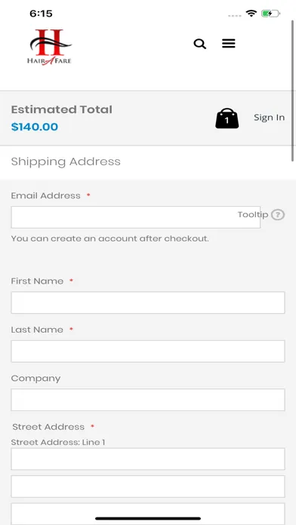The height and width of the screenshot is (525, 296).
Task: Tap the Hair A Fare logo
Action: (51, 48)
